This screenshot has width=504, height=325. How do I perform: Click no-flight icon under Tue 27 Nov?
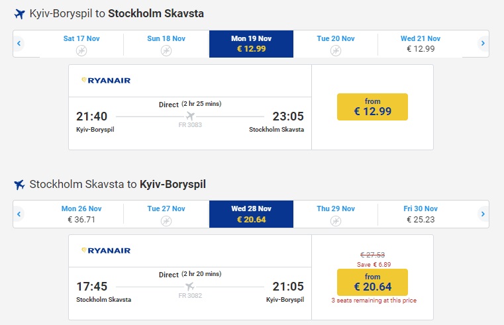[x=166, y=220]
